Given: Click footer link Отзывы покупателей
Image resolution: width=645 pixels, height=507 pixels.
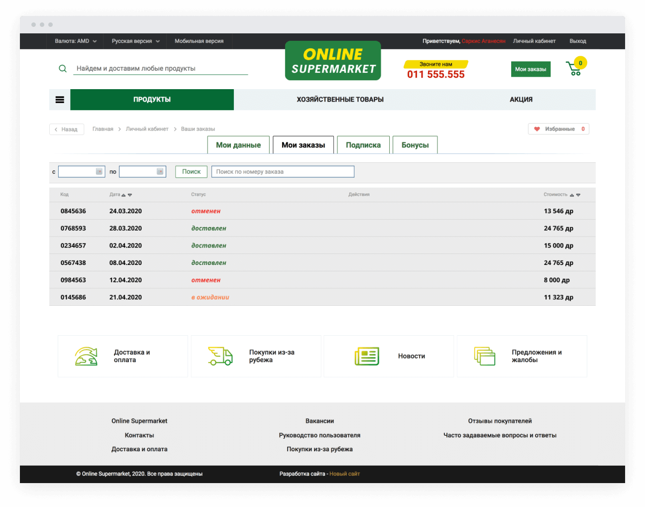Looking at the screenshot, I should (x=500, y=421).
